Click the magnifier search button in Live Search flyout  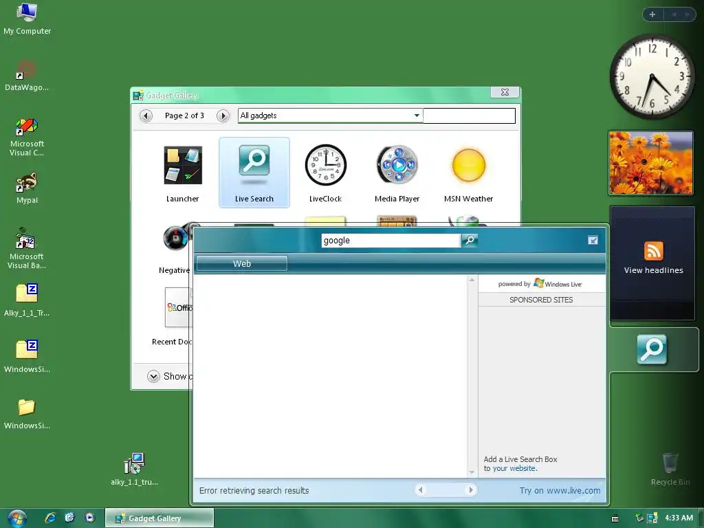coord(470,240)
